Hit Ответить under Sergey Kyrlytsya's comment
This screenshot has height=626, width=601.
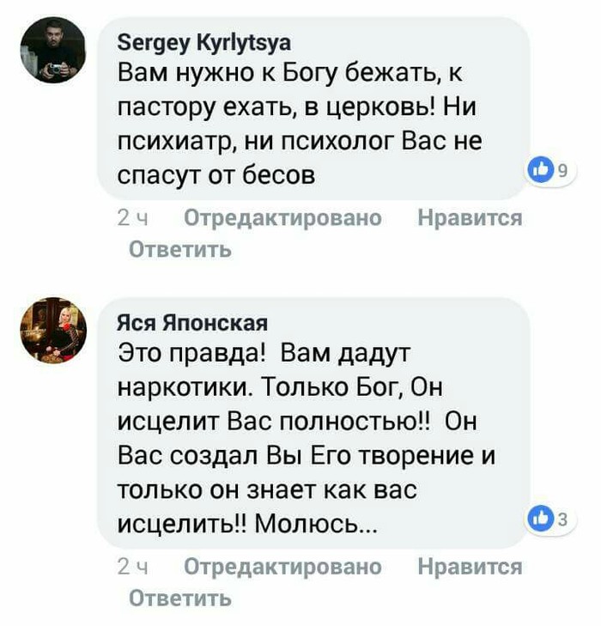179,250
